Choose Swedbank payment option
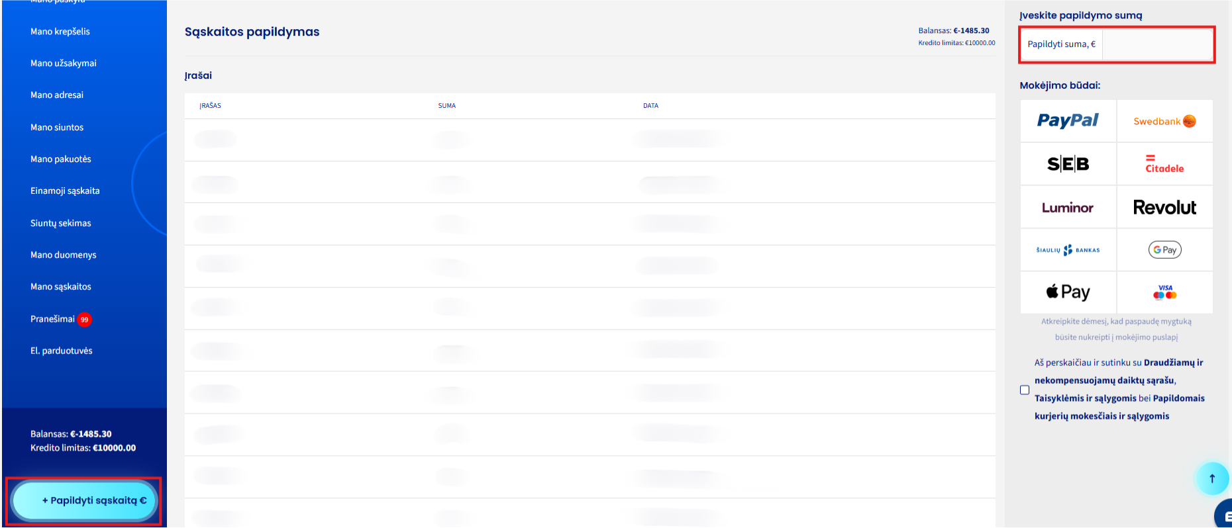 click(1164, 121)
